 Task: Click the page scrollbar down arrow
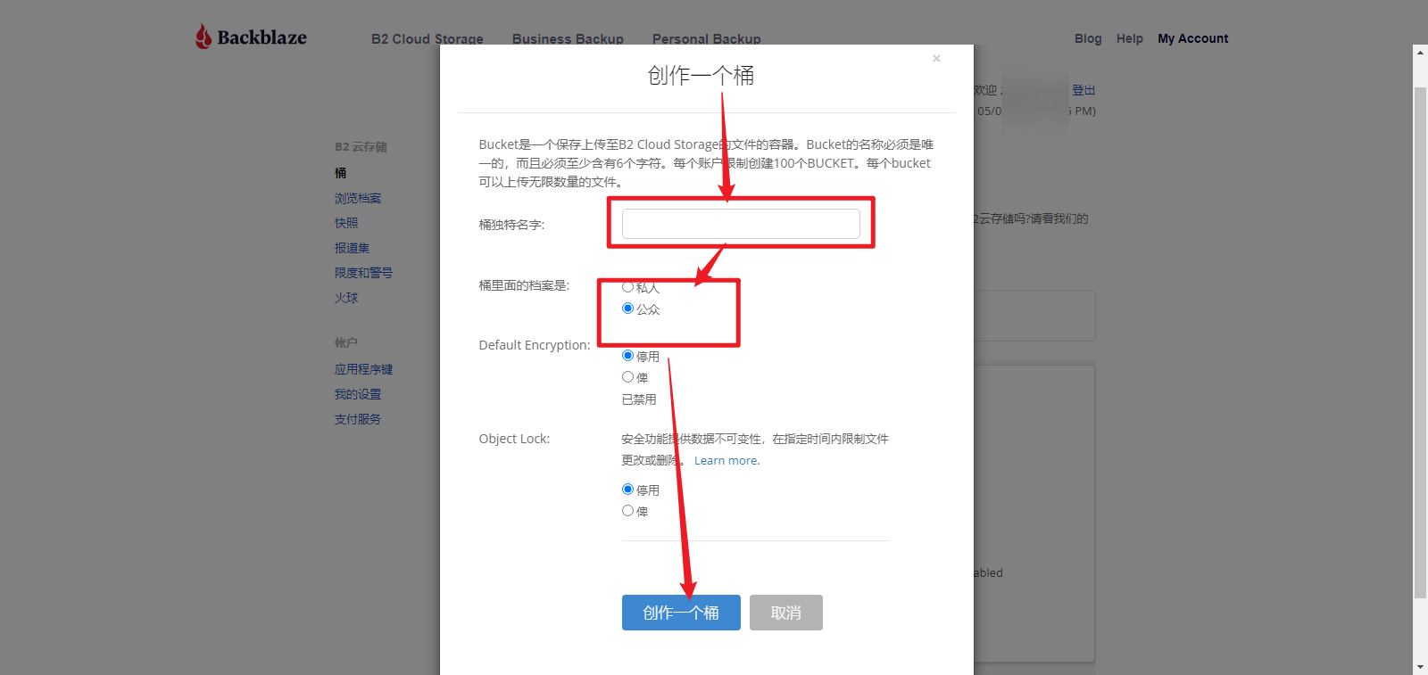pos(1420,667)
